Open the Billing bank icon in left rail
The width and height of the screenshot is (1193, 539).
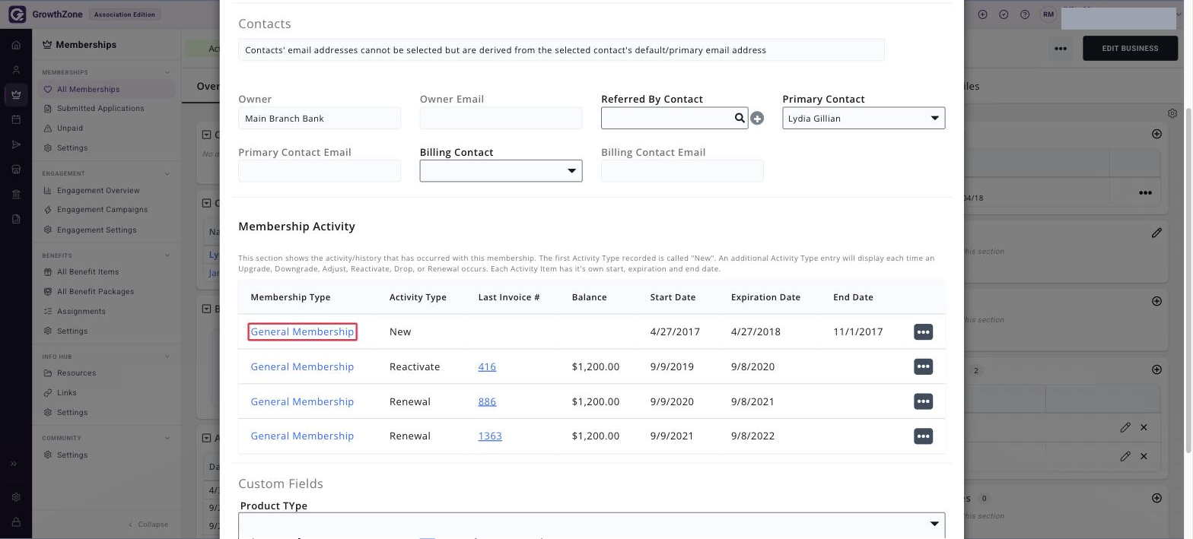tap(16, 195)
